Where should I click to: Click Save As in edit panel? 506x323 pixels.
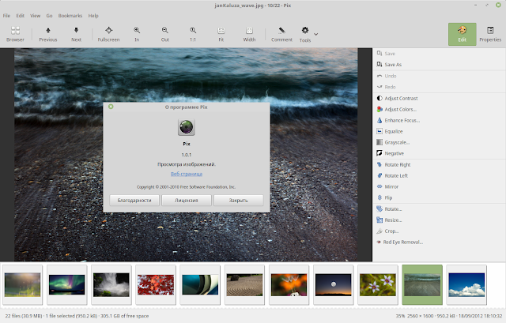coord(439,65)
